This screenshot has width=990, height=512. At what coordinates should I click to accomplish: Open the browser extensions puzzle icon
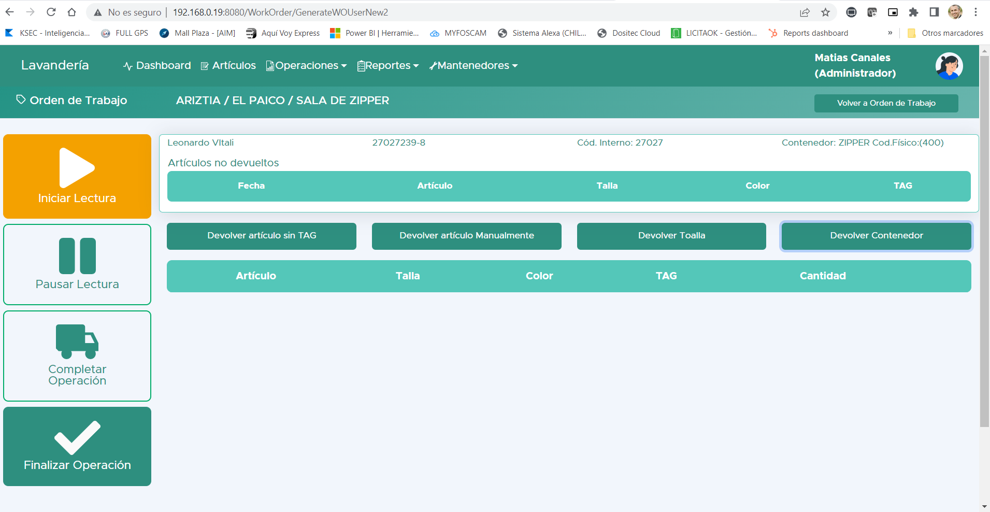click(913, 12)
